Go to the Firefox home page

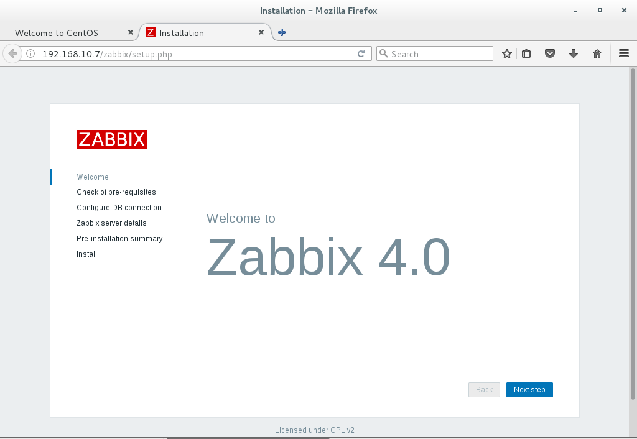(x=597, y=53)
